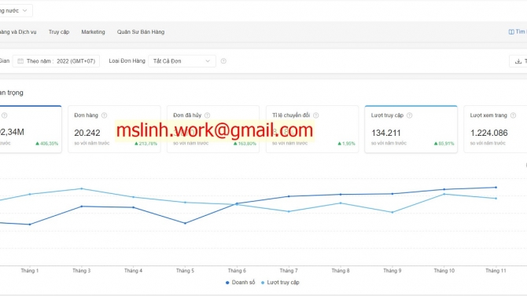Click help icon next to Đơn đã hủy

click(x=208, y=115)
